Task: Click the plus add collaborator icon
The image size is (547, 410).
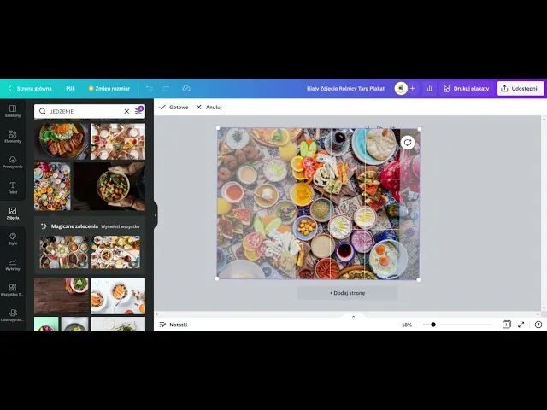Action: click(x=412, y=89)
